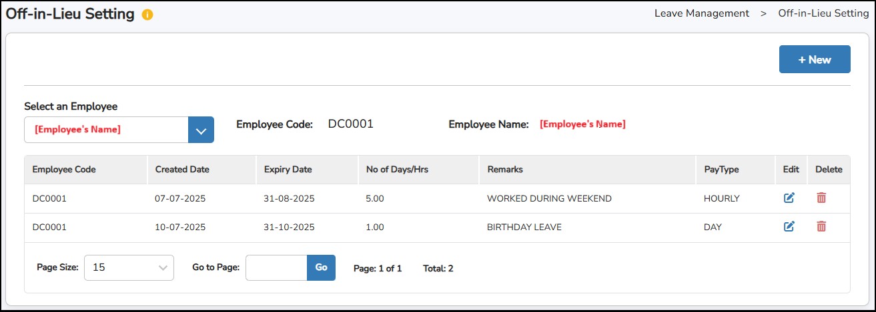Expand the Page Size dropdown
Viewport: 876px width, 312px height.
pos(129,267)
